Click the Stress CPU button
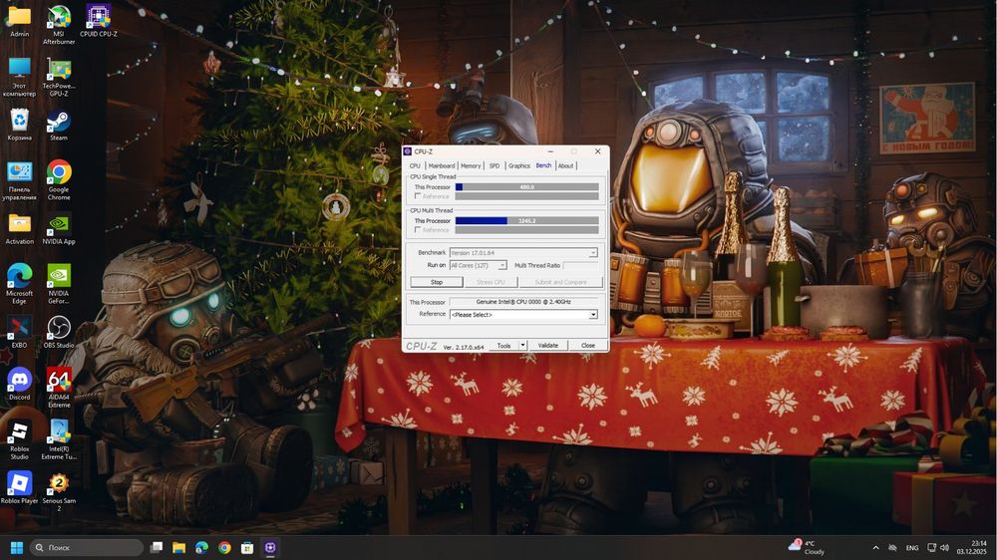The height and width of the screenshot is (560, 997). [x=491, y=282]
